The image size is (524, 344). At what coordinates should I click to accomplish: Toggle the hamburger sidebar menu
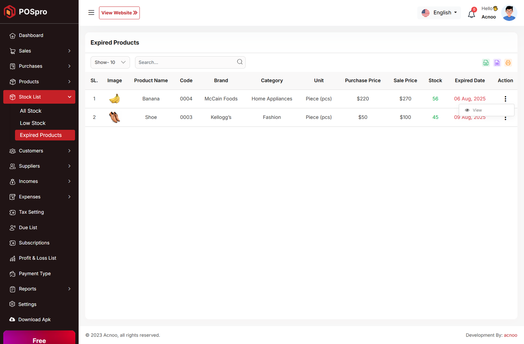pyautogui.click(x=91, y=13)
